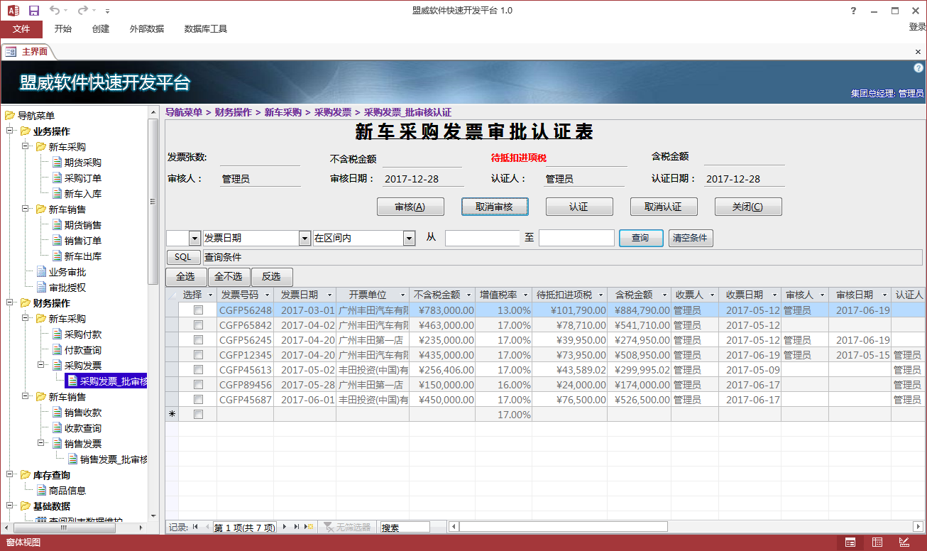Image resolution: width=927 pixels, height=551 pixels.
Task: Click the 清空条件 button
Action: [x=691, y=238]
